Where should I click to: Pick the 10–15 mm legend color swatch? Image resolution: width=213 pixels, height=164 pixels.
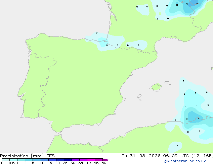pyautogui.click(x=45, y=160)
